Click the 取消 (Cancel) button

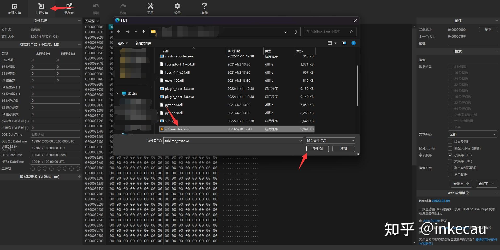click(x=343, y=149)
